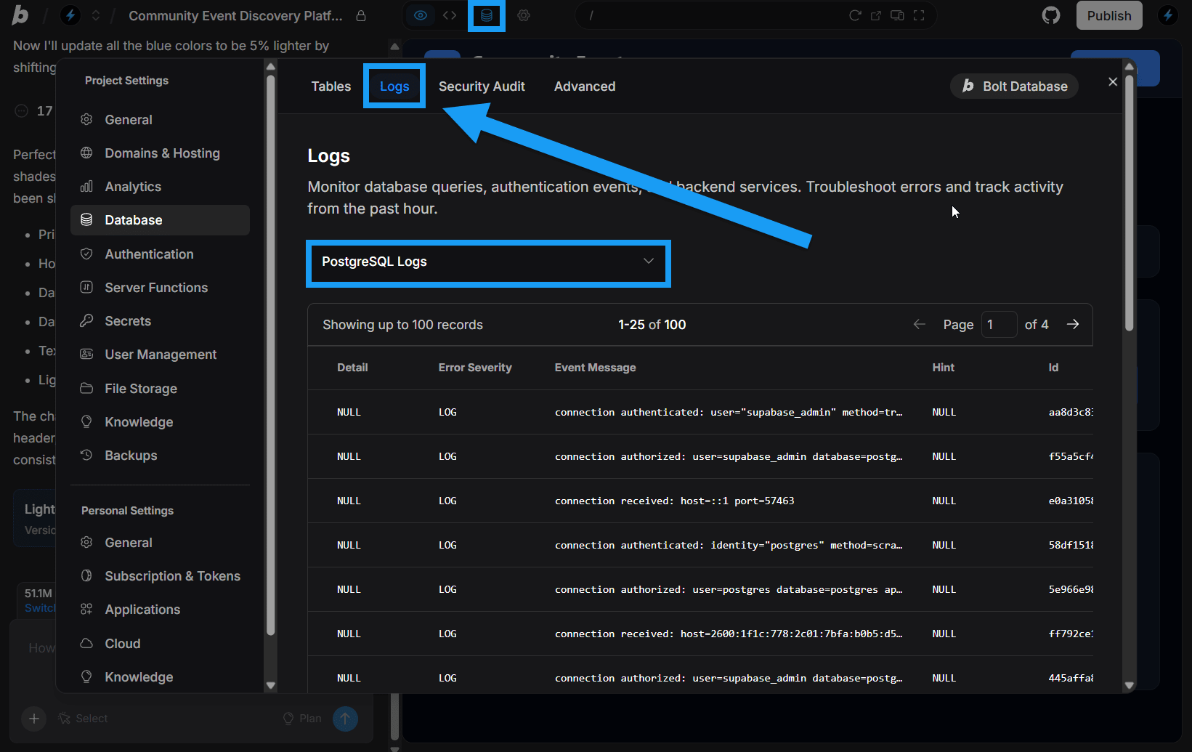The height and width of the screenshot is (752, 1192).
Task: Open Server Functions settings
Action: pyautogui.click(x=155, y=287)
